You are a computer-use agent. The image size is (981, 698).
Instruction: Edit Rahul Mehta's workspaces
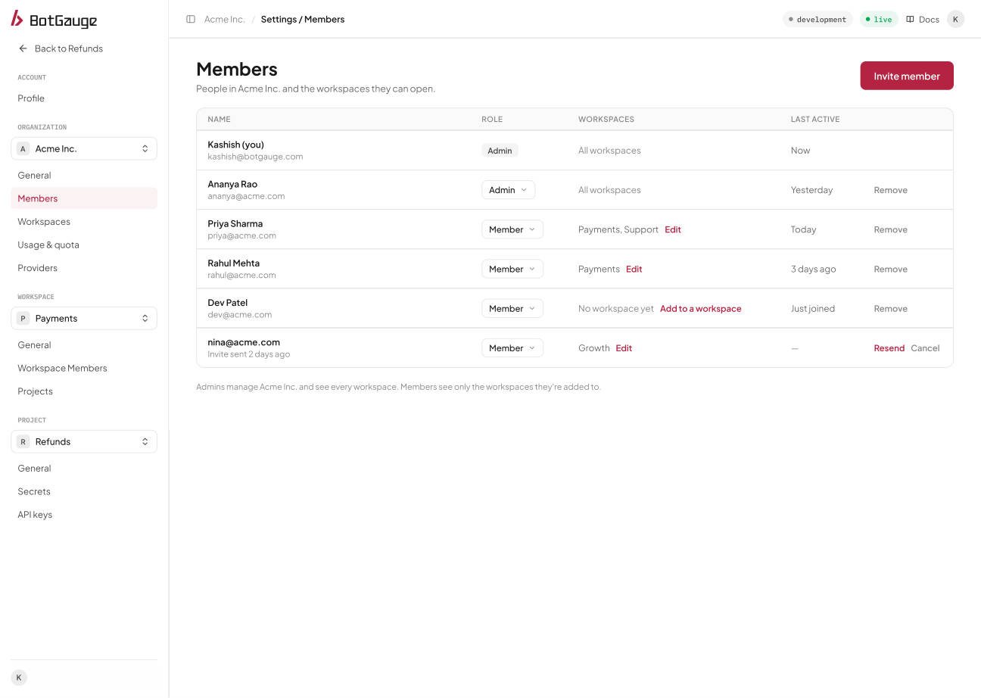pyautogui.click(x=634, y=269)
